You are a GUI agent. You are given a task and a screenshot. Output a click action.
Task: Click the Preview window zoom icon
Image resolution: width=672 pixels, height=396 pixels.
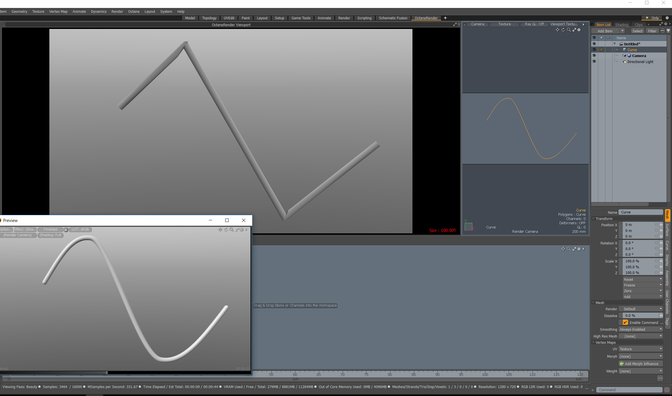(x=231, y=229)
